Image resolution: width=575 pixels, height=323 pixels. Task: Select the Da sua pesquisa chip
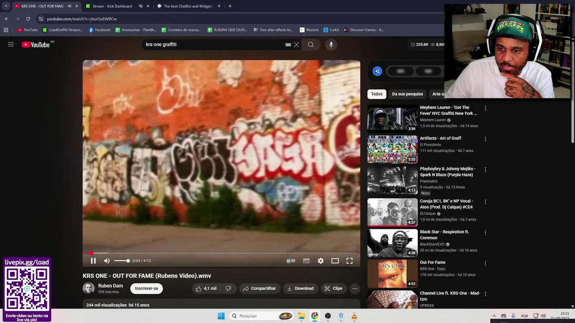click(x=407, y=94)
